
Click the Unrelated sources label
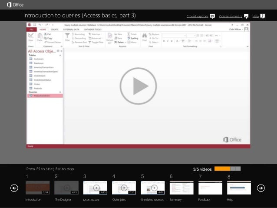click(152, 199)
